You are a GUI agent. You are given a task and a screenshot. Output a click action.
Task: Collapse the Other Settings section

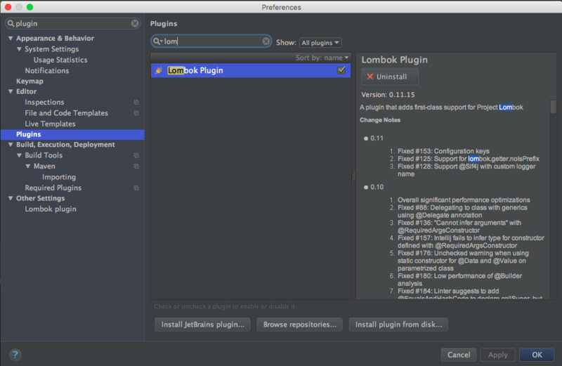coord(11,198)
